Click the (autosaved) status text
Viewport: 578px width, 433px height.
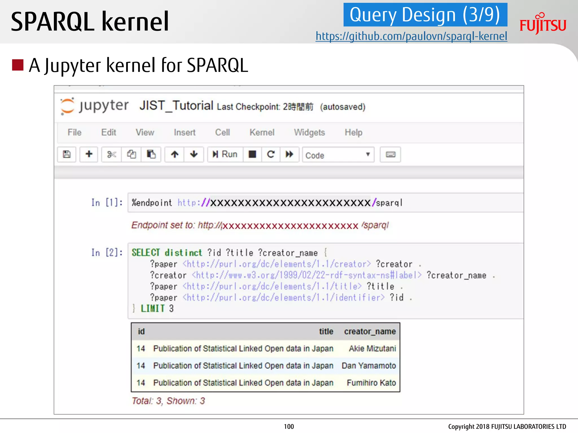pyautogui.click(x=343, y=107)
